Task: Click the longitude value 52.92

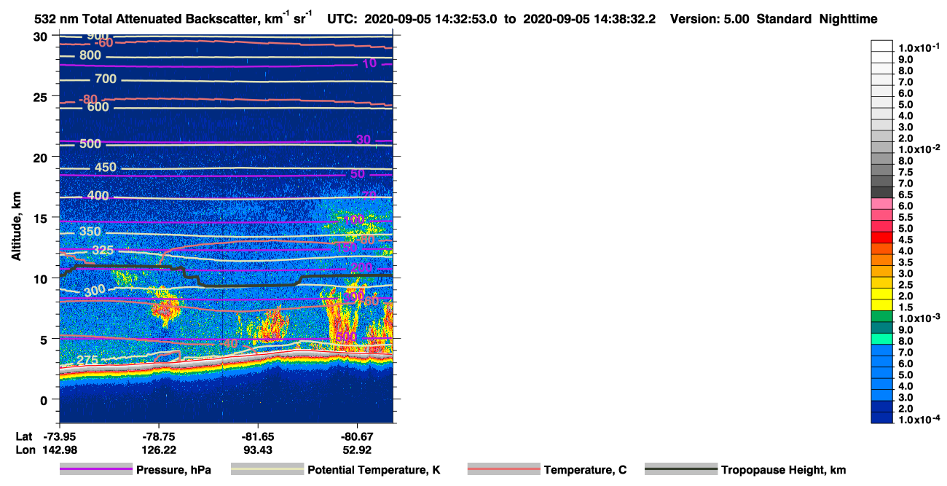Action: click(x=357, y=450)
